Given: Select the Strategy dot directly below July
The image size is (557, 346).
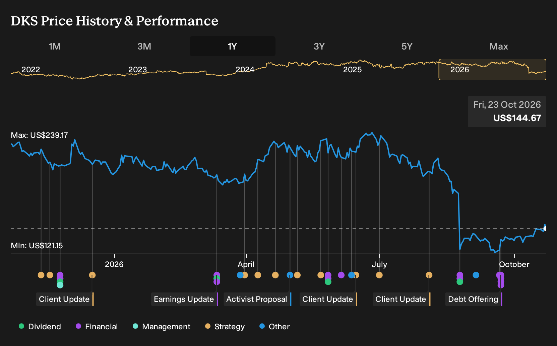Looking at the screenshot, I should pos(379,275).
